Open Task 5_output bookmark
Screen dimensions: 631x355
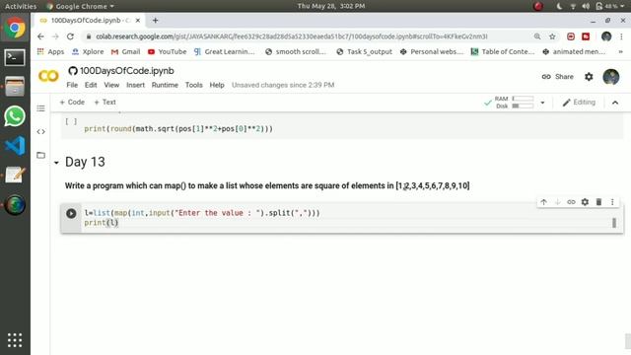[364, 52]
